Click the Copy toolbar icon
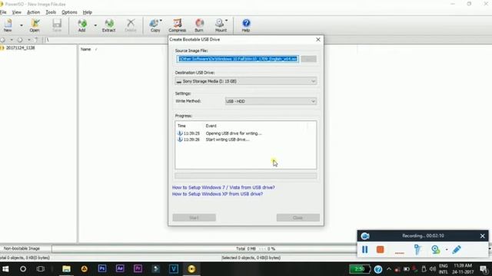The height and width of the screenshot is (276, 492). (155, 25)
